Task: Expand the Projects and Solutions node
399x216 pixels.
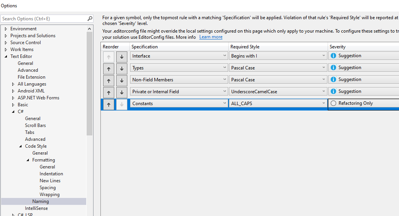Action: [6, 36]
